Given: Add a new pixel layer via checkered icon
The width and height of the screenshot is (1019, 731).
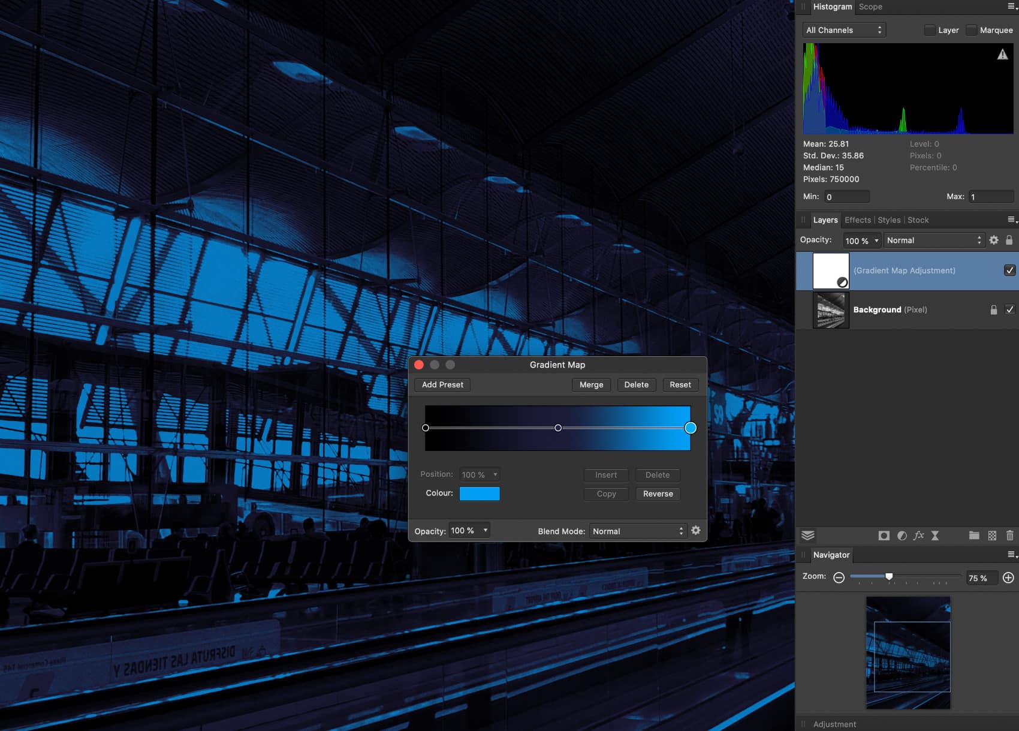Looking at the screenshot, I should (x=992, y=536).
